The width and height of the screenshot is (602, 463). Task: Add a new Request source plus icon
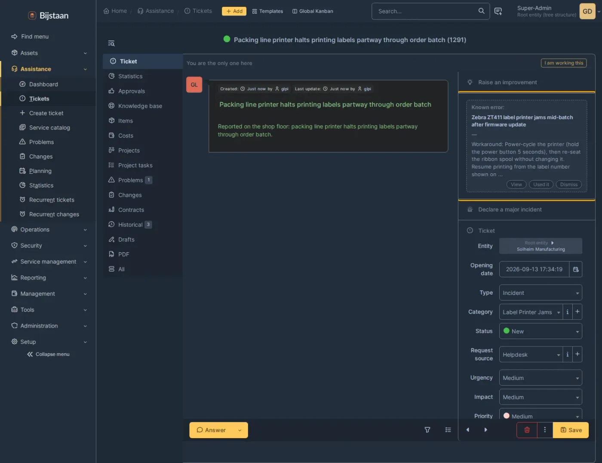pyautogui.click(x=577, y=354)
